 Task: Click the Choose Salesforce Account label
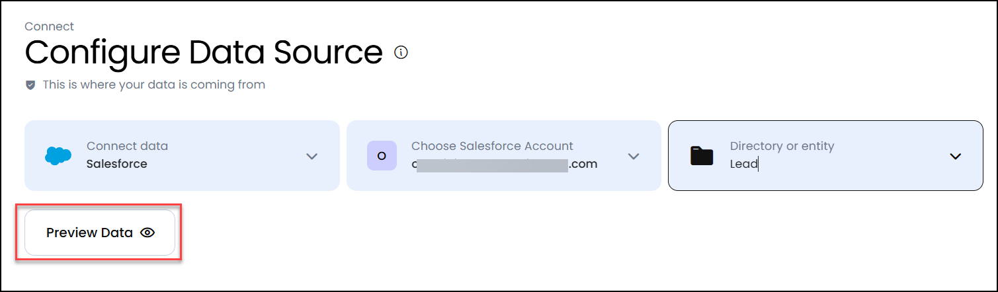[492, 146]
